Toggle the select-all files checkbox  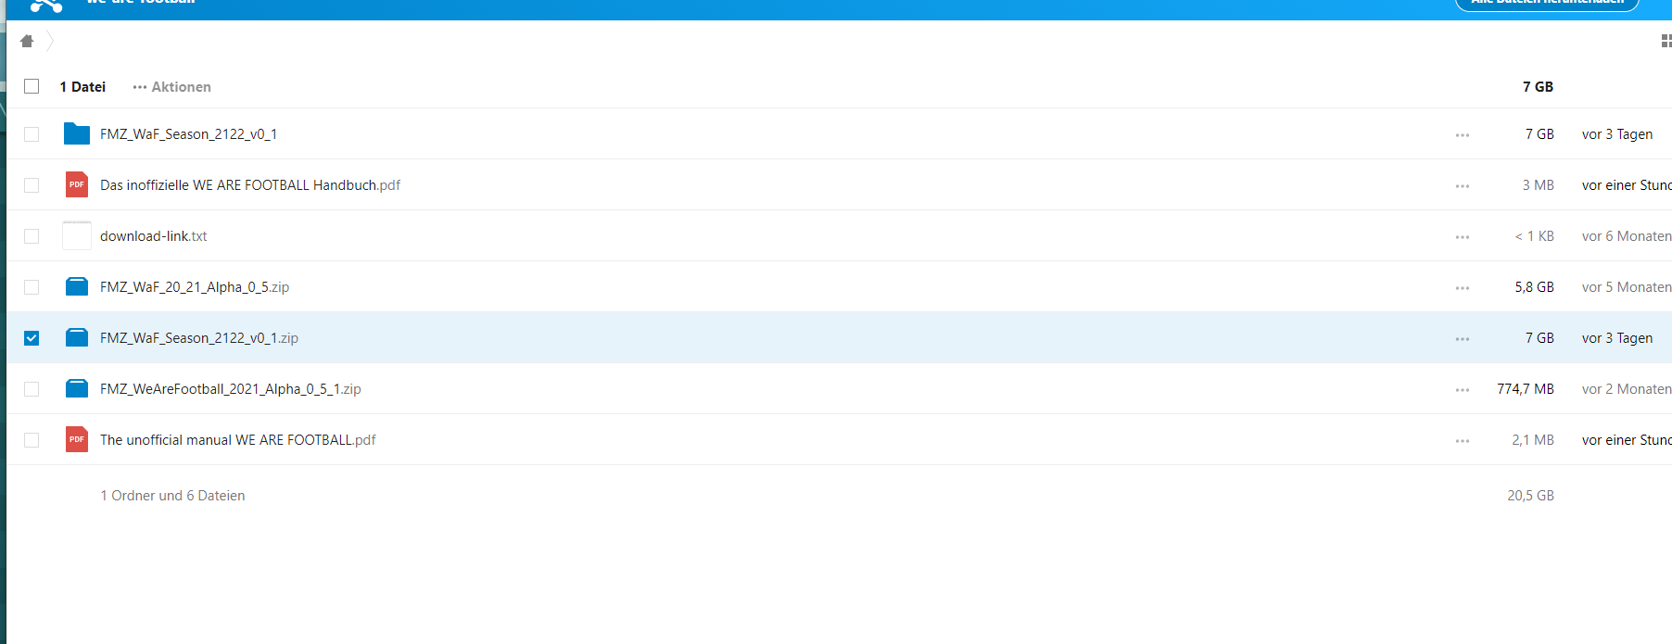pos(32,86)
